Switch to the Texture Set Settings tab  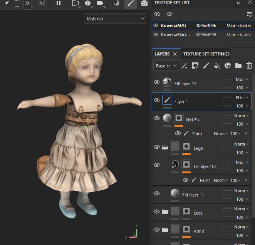206,54
